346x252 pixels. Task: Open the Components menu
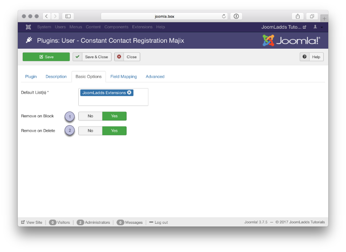(116, 27)
